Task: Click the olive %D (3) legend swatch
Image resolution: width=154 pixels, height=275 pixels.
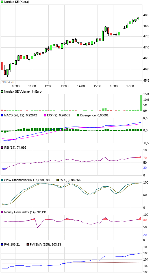Action: [x=58, y=180]
